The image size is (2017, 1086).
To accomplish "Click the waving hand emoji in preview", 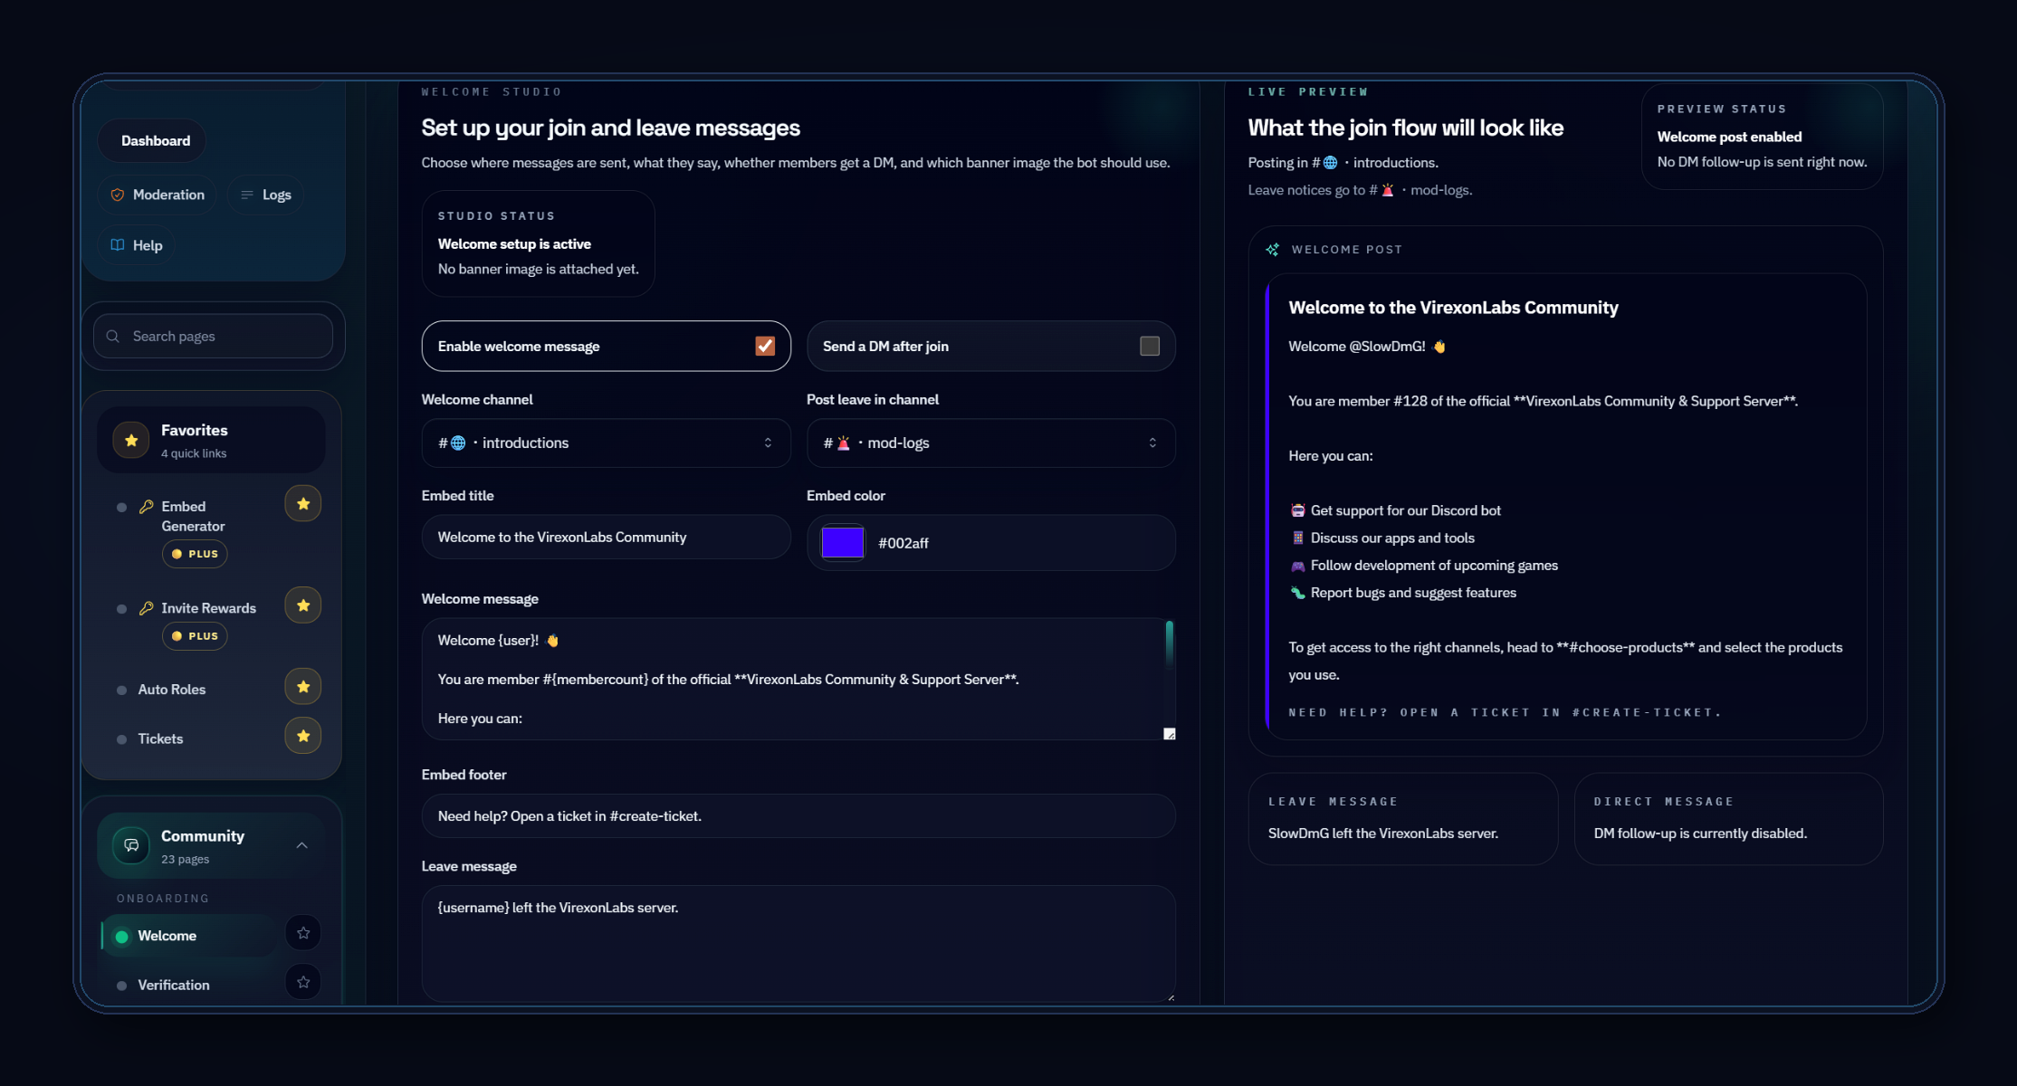I will coord(1439,347).
